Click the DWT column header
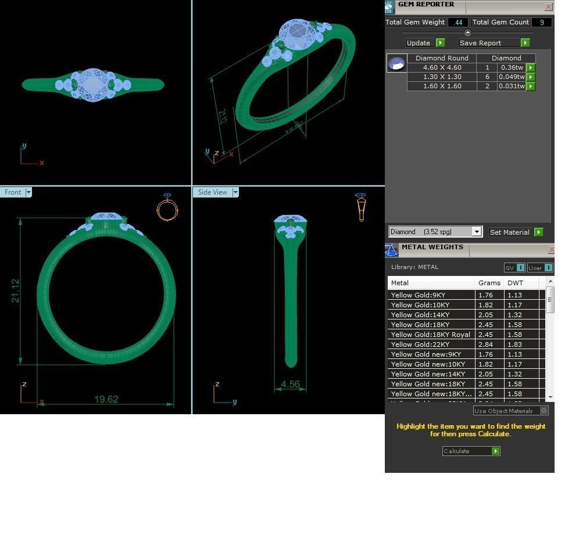This screenshot has width=572, height=560. coord(521,283)
